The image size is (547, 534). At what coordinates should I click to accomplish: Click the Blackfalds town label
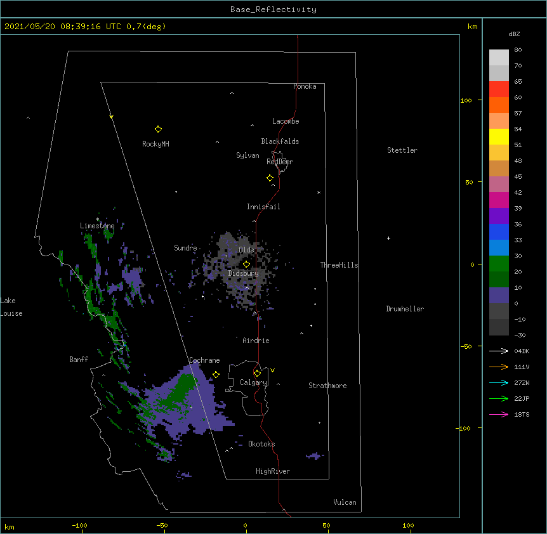pyautogui.click(x=280, y=141)
